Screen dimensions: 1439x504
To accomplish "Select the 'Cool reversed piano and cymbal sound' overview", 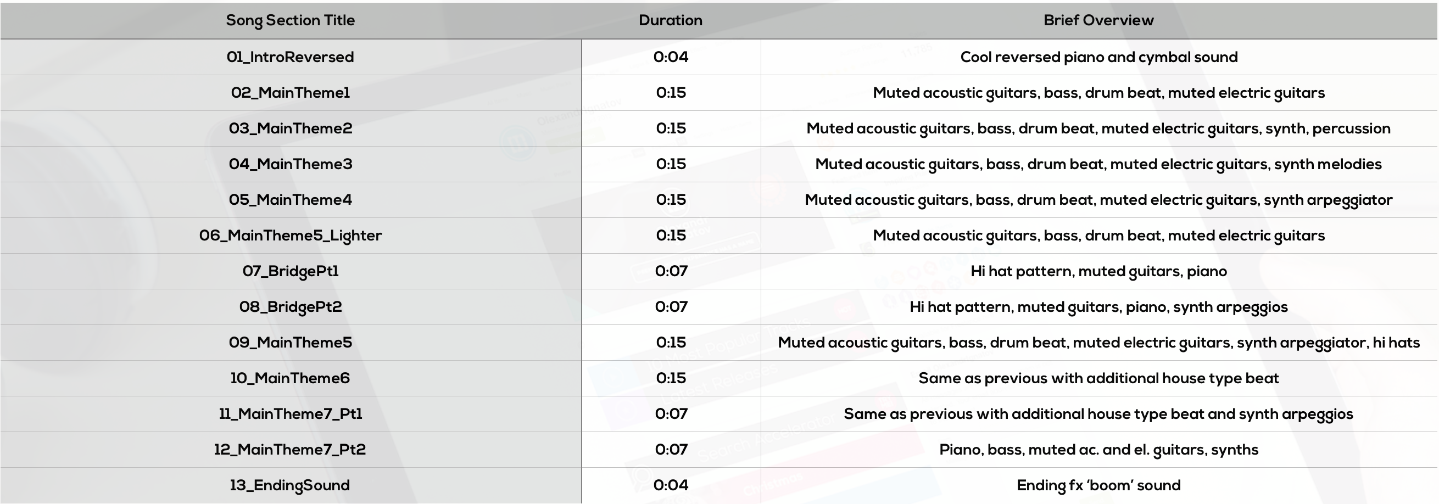I will [x=1098, y=57].
